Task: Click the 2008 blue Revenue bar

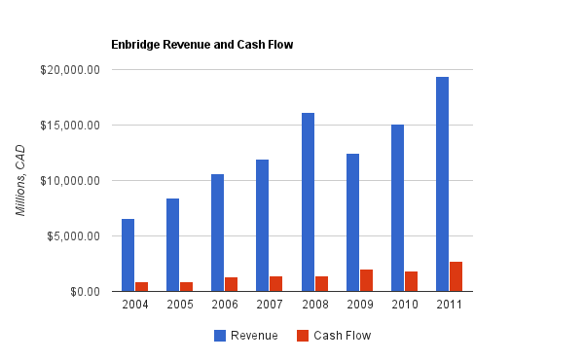Action: click(x=308, y=202)
